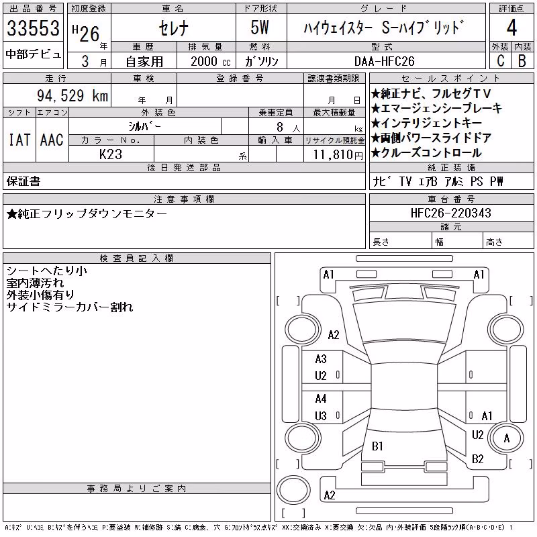
Task: Click the 事務局よりご案内 section header
Action: [137, 489]
